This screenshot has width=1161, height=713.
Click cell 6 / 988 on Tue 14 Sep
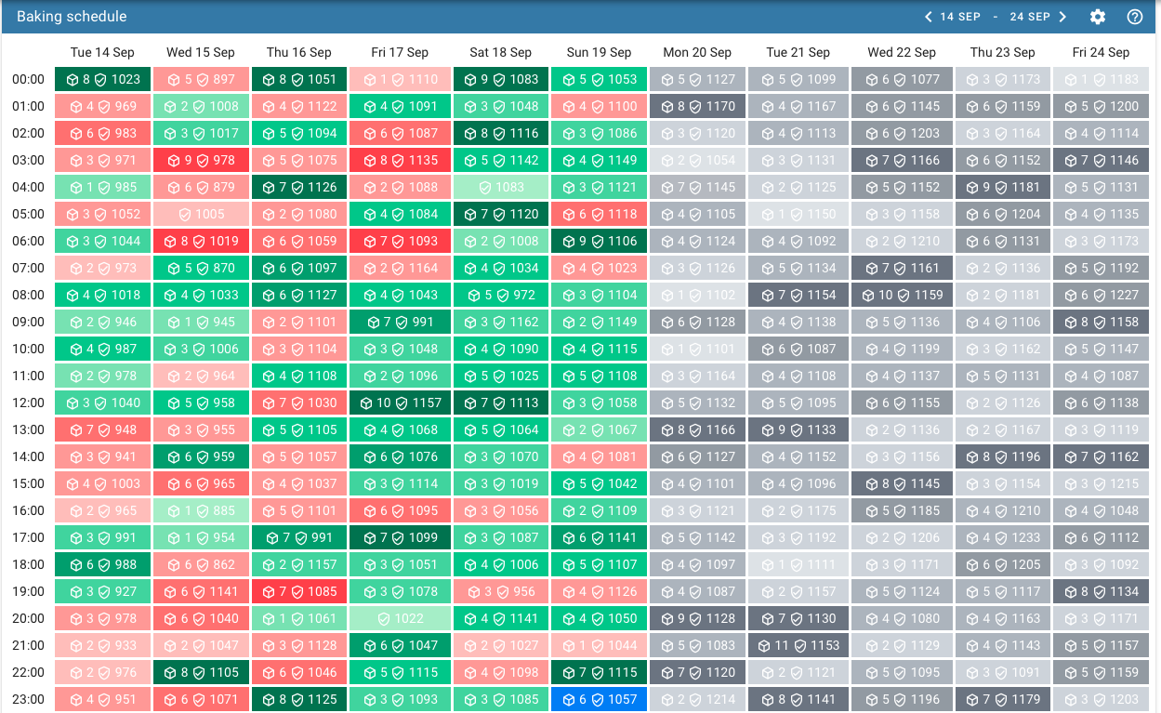[x=102, y=565]
